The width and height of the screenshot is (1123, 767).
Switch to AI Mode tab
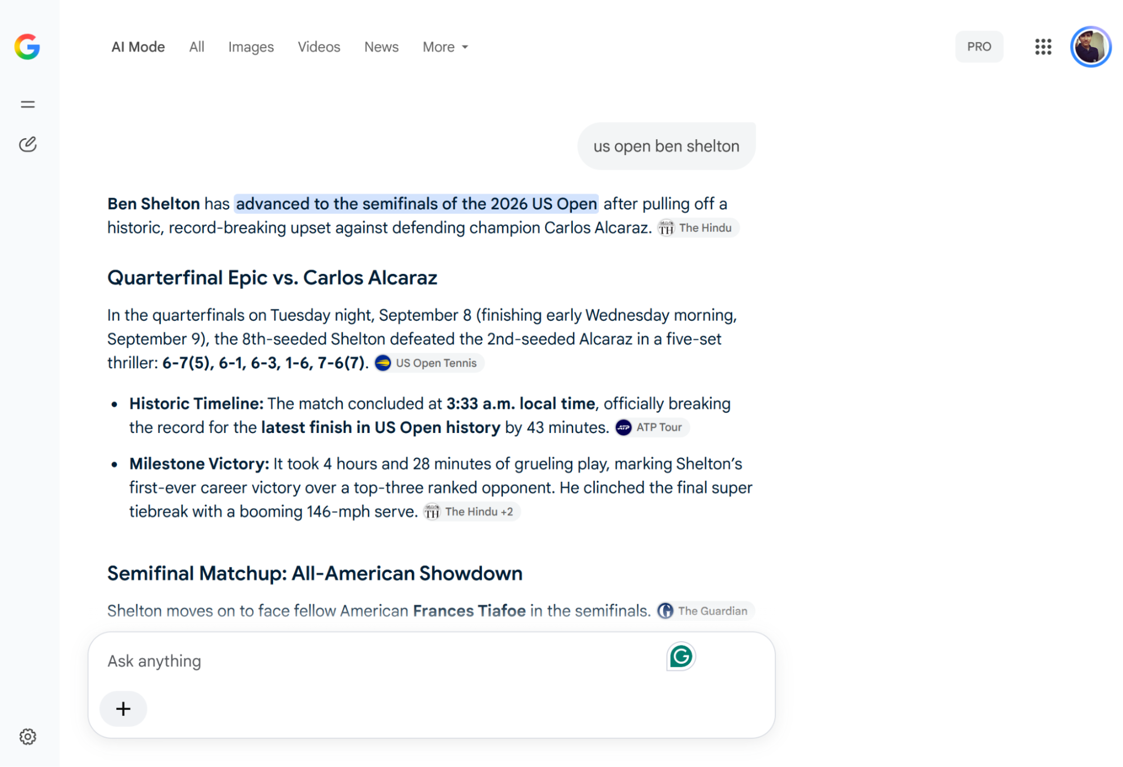pos(138,47)
